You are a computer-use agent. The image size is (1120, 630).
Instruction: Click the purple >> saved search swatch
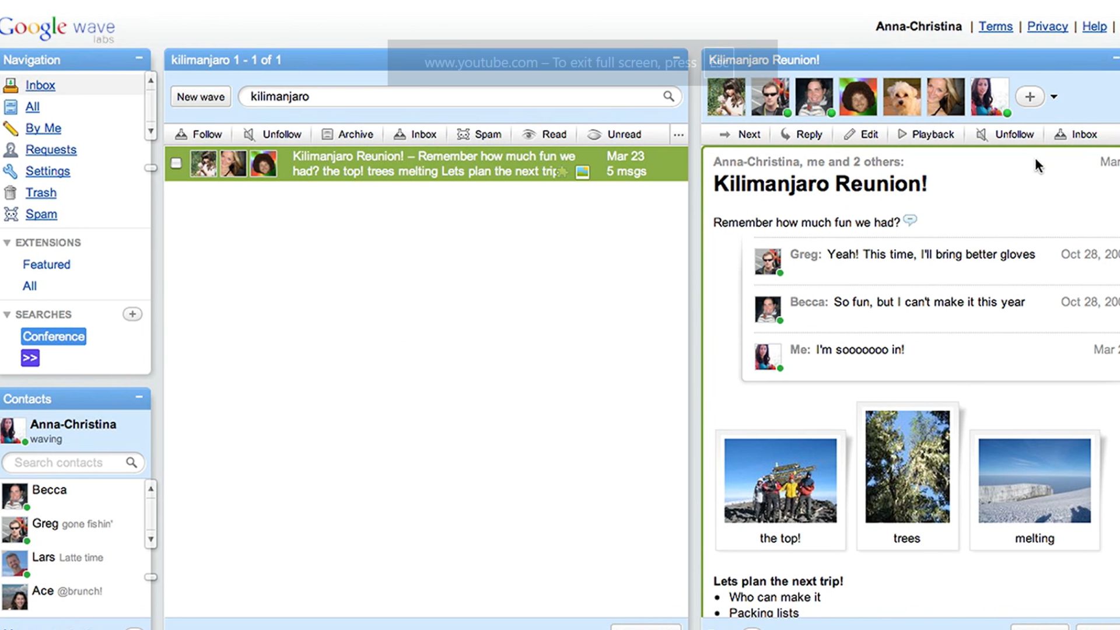[30, 358]
